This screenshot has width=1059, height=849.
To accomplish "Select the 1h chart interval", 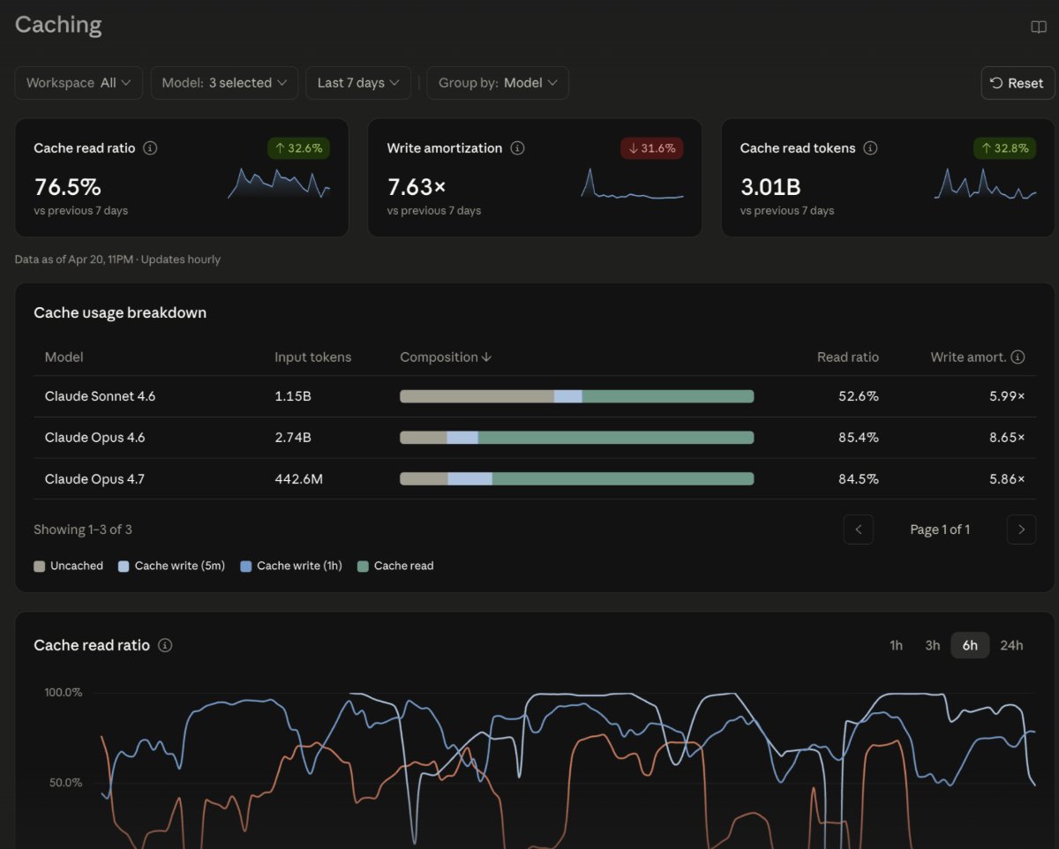I will pyautogui.click(x=896, y=645).
